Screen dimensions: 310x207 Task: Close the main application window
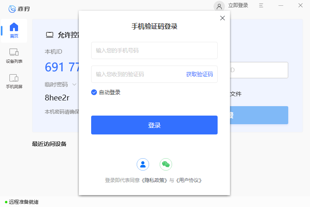tap(301, 5)
